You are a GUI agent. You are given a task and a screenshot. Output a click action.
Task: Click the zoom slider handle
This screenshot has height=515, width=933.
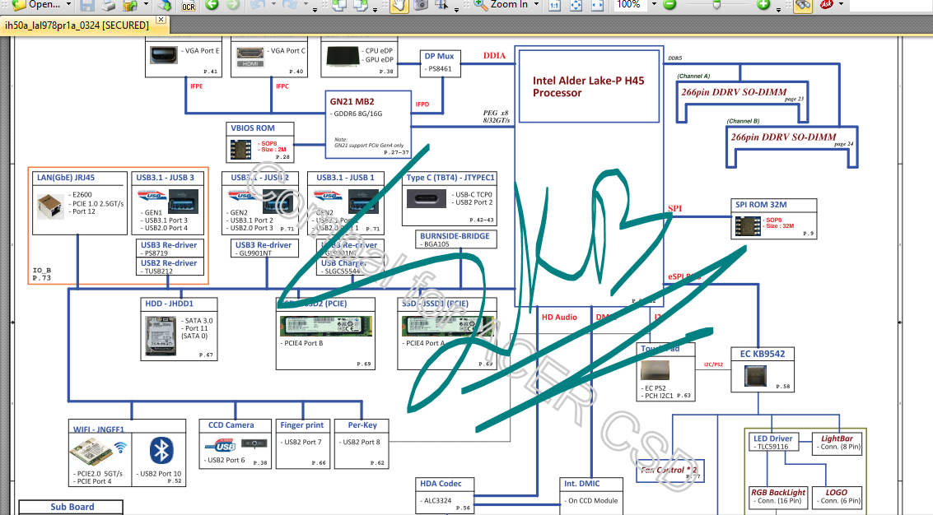[716, 5]
